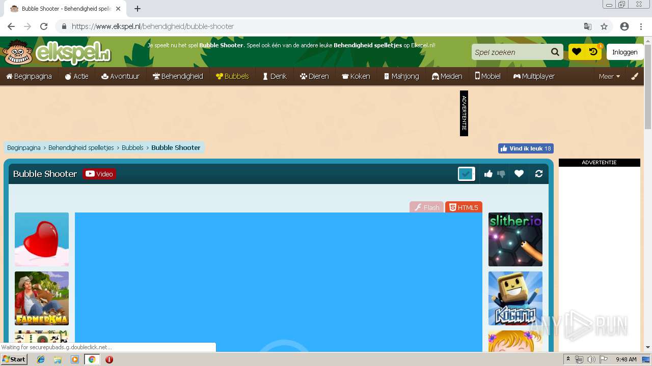This screenshot has height=366, width=652.
Task: Open file explorer from taskbar
Action: [58, 359]
